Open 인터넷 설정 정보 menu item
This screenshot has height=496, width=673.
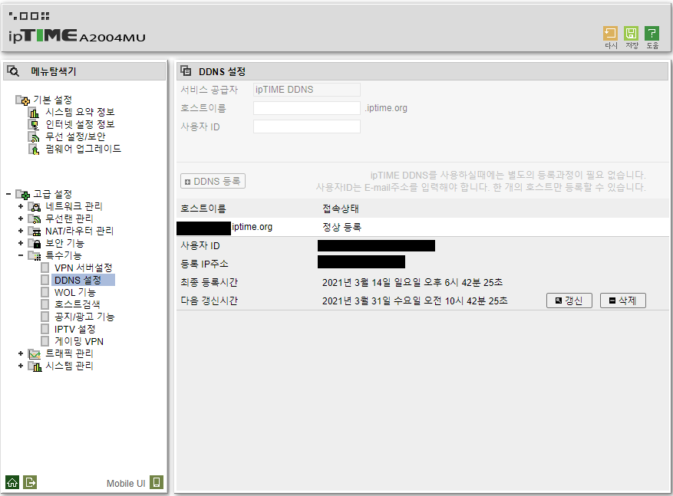(x=80, y=124)
